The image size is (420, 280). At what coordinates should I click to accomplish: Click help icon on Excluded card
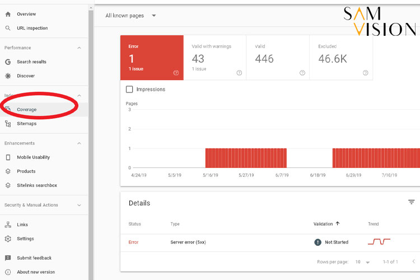[x=366, y=73]
